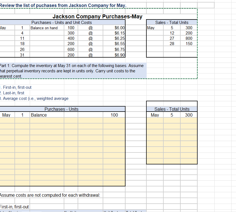Select the 300 cell in lower sales table
This screenshot has height=212, width=236.
[x=189, y=115]
